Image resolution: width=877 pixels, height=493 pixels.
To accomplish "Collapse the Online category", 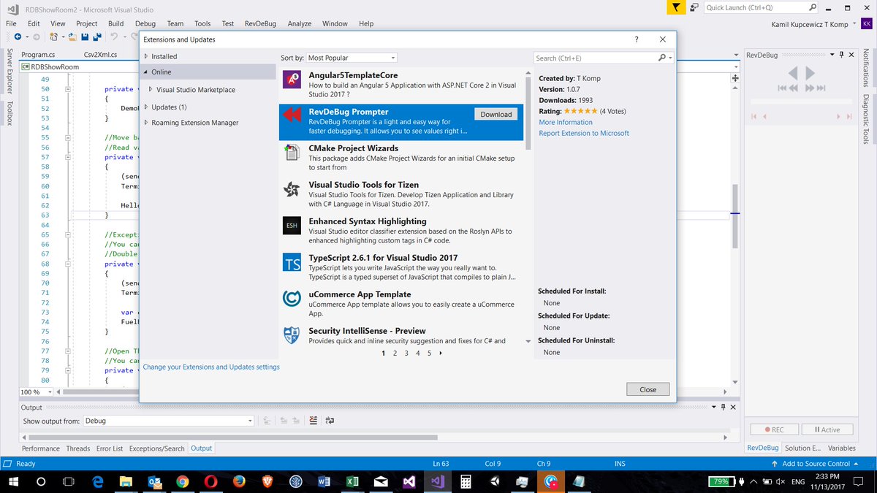I will click(x=146, y=72).
